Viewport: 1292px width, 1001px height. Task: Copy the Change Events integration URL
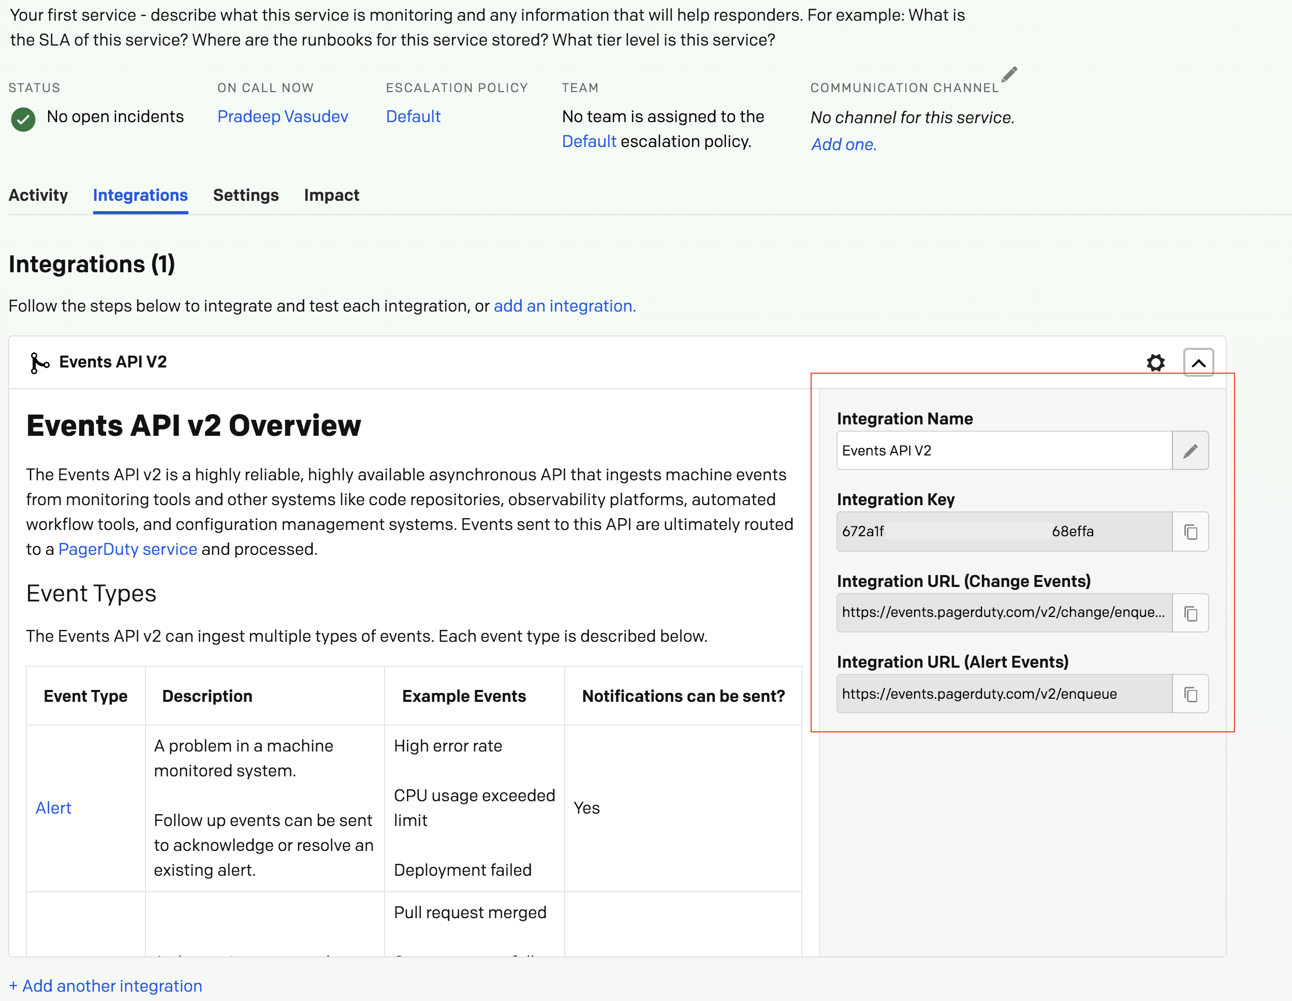pyautogui.click(x=1190, y=613)
